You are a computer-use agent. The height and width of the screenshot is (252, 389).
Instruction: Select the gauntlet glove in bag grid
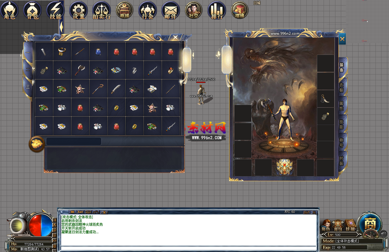[x=44, y=70]
